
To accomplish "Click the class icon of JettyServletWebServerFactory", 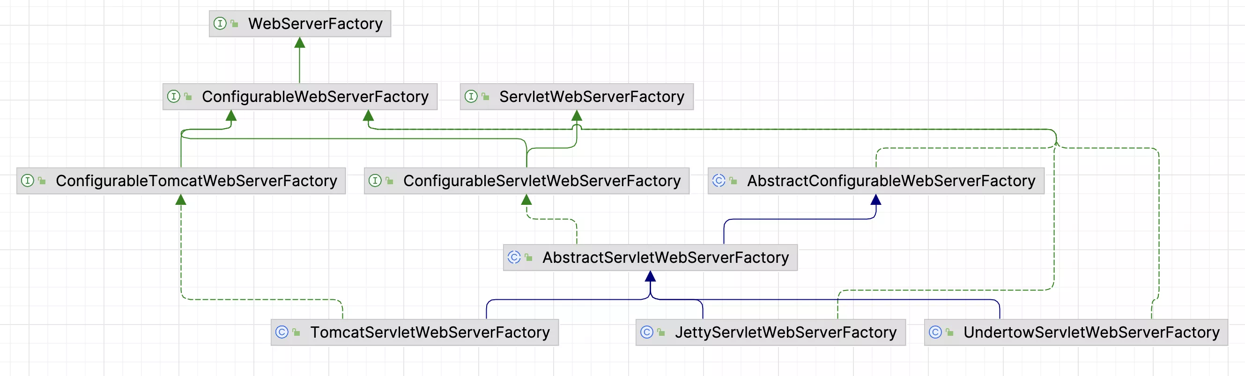I will [x=647, y=332].
